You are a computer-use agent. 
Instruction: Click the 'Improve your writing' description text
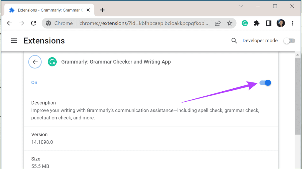[145, 114]
